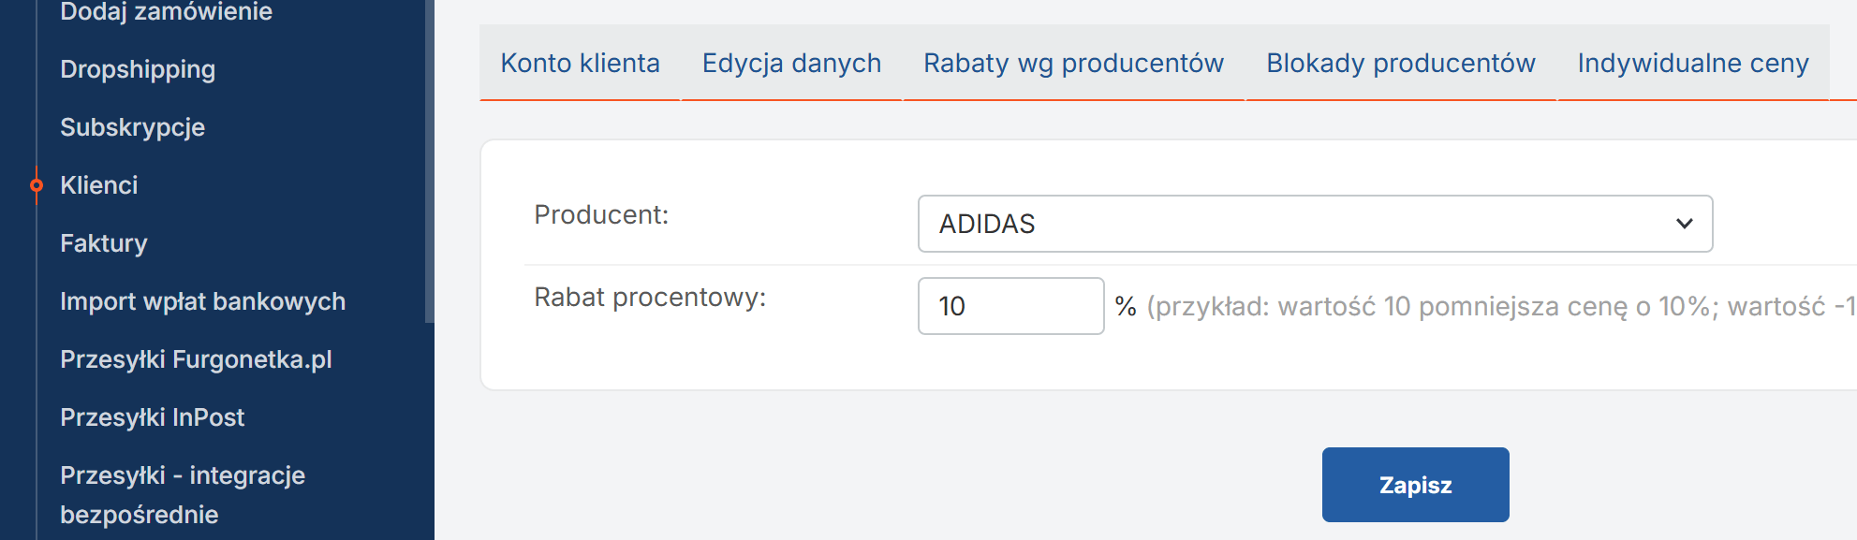Viewport: 1857px width, 540px height.
Task: Select Klienci menu item
Action: tap(98, 185)
